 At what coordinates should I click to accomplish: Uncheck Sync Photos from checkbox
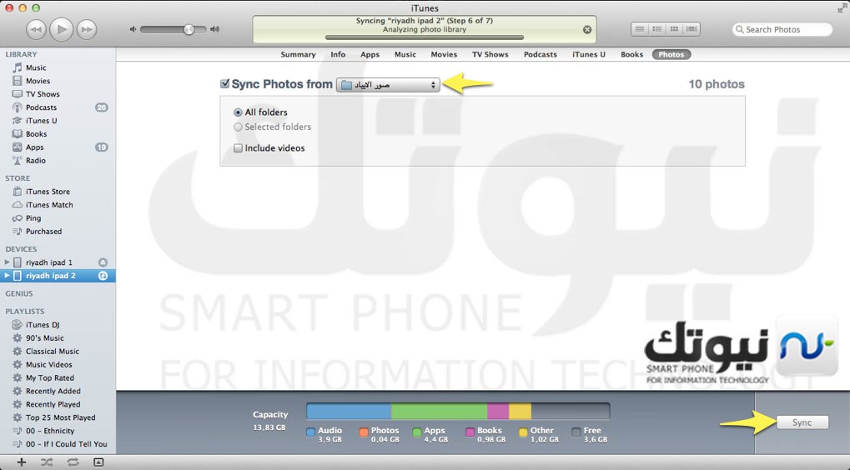tap(225, 83)
